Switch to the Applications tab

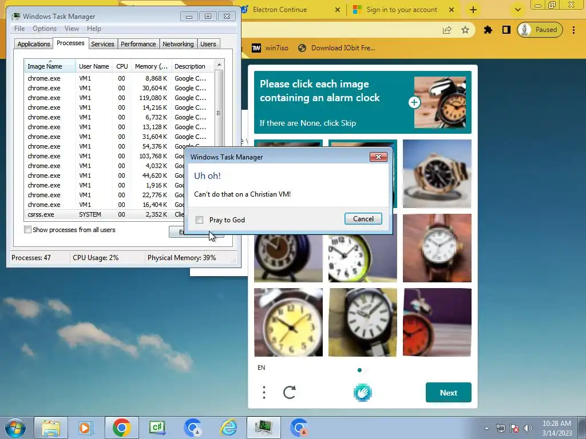click(x=34, y=44)
